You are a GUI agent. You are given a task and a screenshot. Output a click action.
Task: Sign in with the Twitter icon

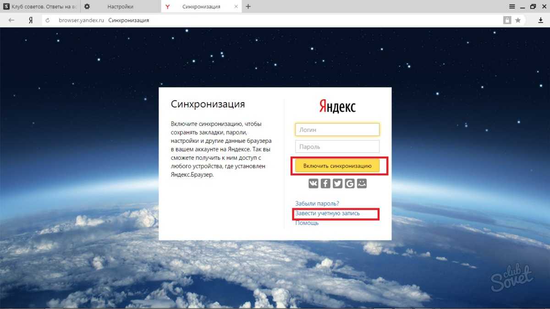click(337, 184)
